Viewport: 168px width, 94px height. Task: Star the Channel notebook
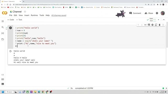tap(25, 11)
